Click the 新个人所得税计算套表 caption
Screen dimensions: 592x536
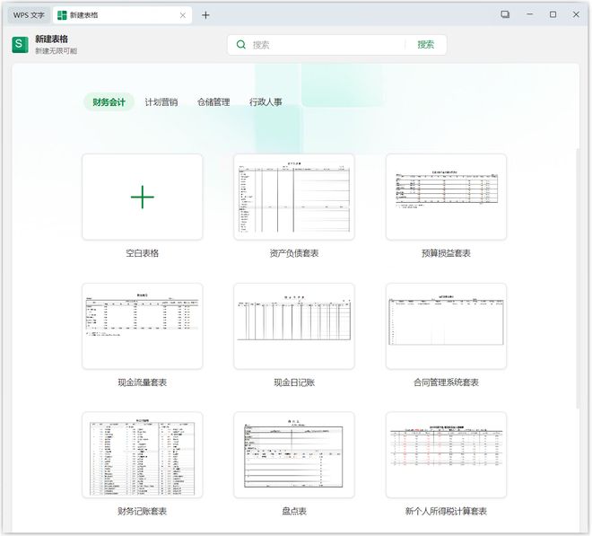coord(446,512)
